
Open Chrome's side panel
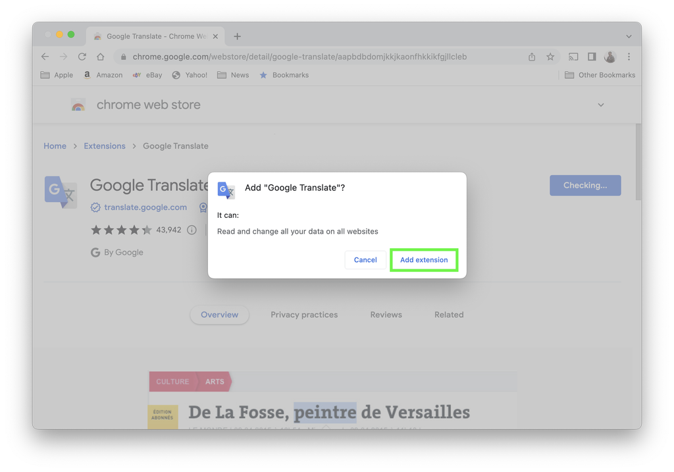[x=591, y=57]
